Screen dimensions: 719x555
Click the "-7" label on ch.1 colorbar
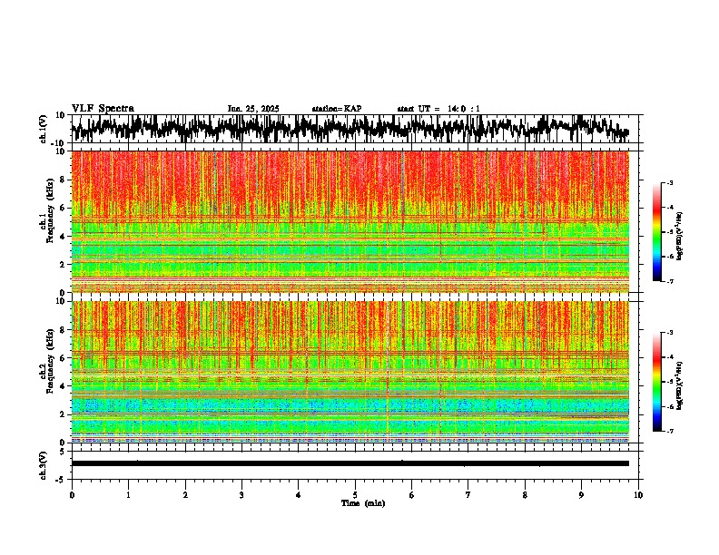point(669,281)
